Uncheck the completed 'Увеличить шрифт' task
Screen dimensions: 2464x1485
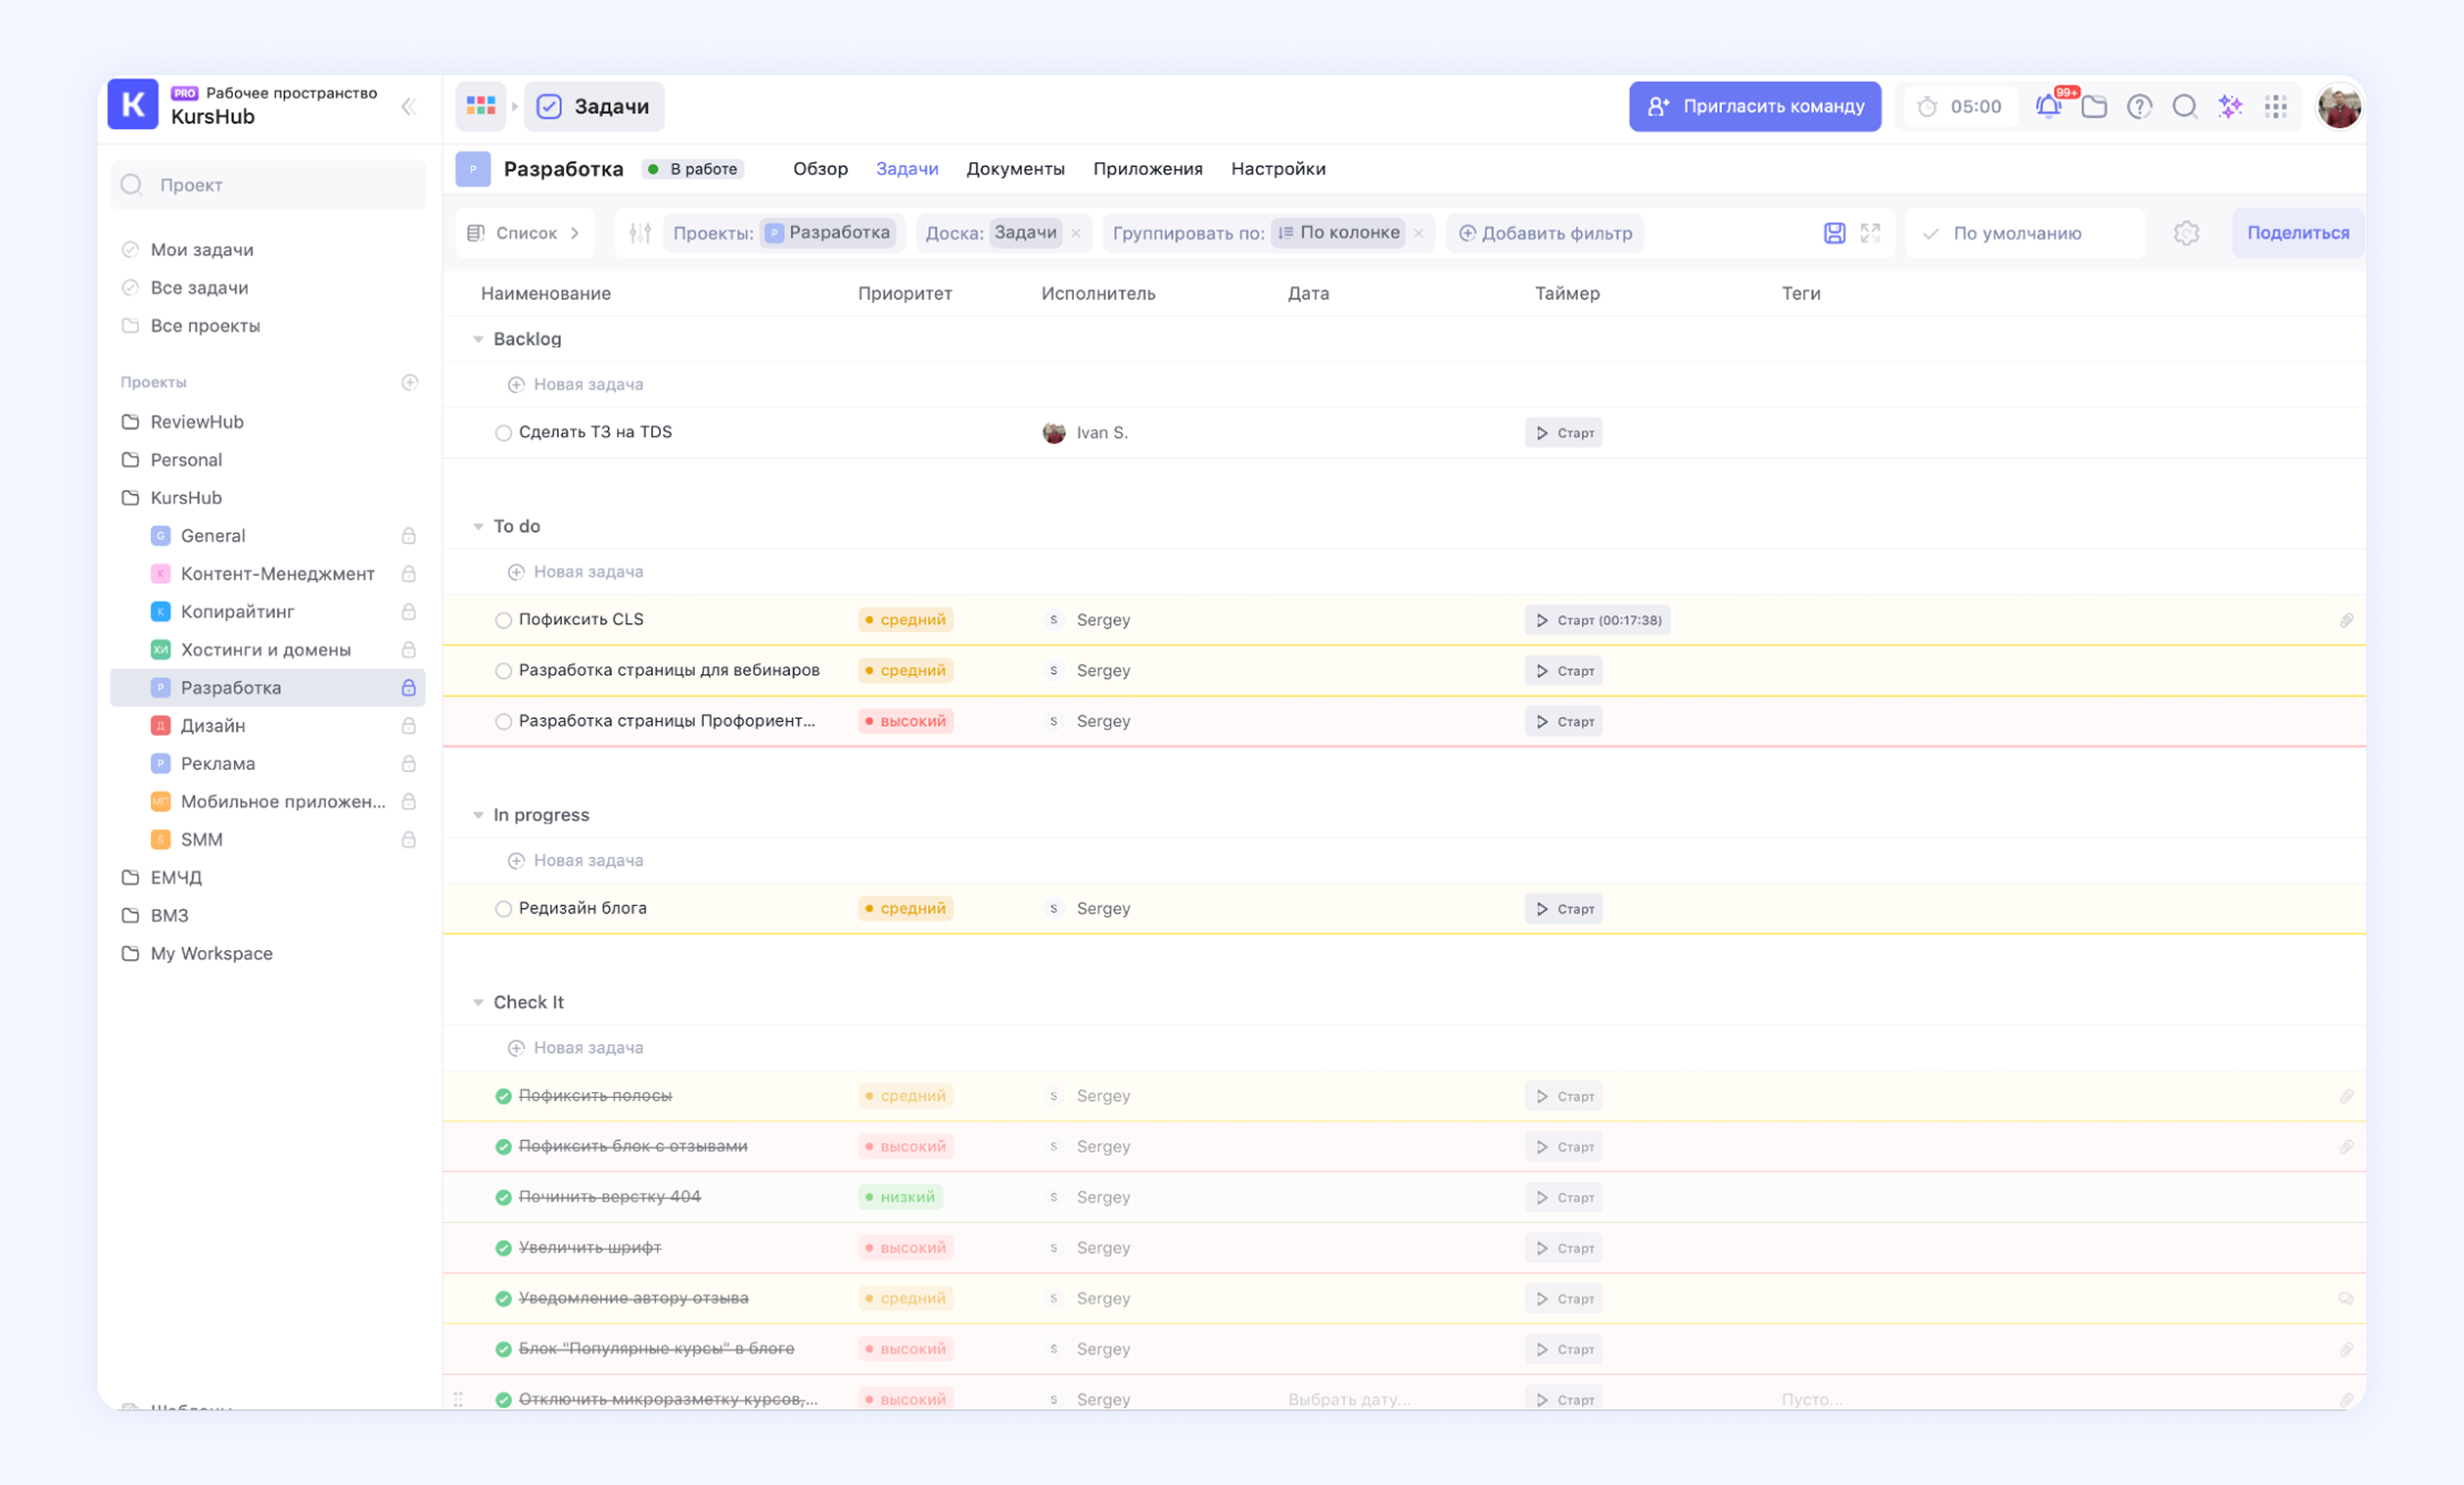[503, 1248]
